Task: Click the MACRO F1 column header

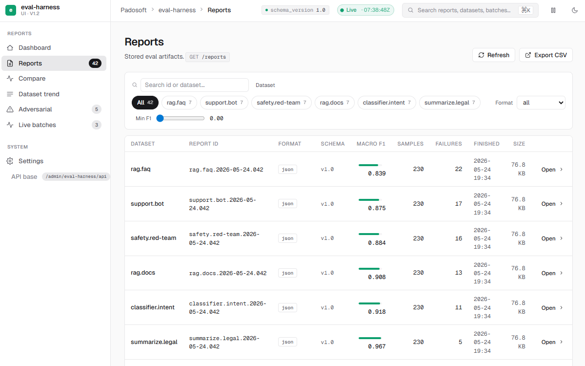Action: (x=371, y=144)
